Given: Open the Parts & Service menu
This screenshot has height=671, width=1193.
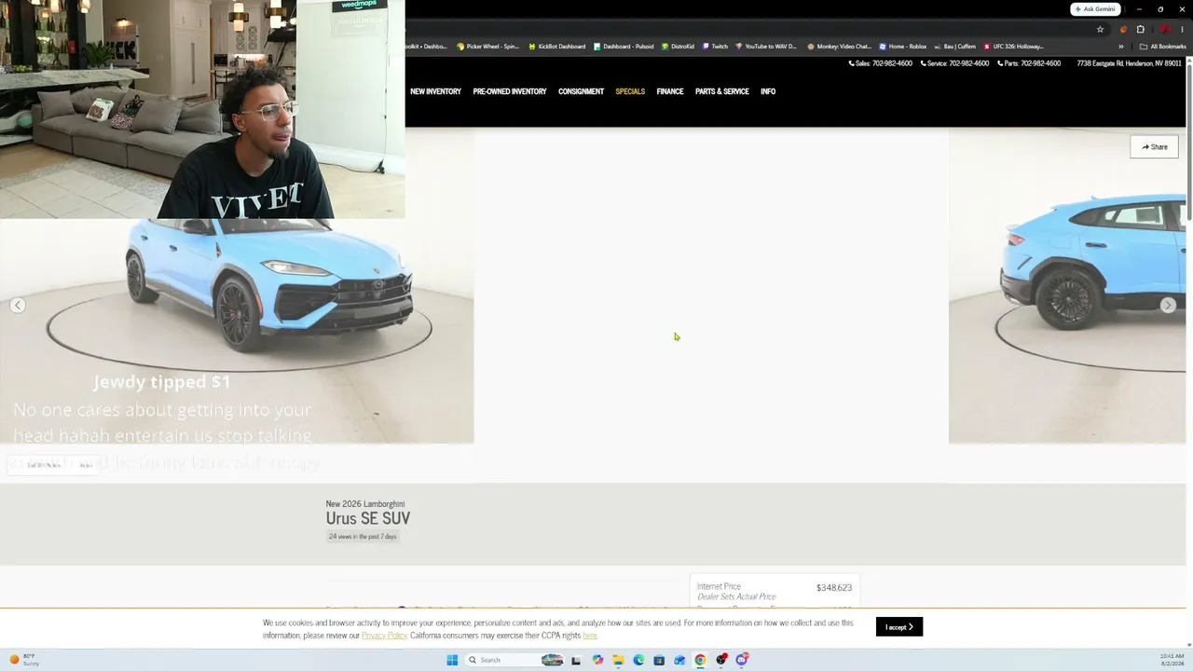Looking at the screenshot, I should [x=722, y=91].
